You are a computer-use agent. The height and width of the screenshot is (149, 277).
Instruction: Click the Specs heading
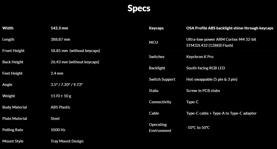139,8
